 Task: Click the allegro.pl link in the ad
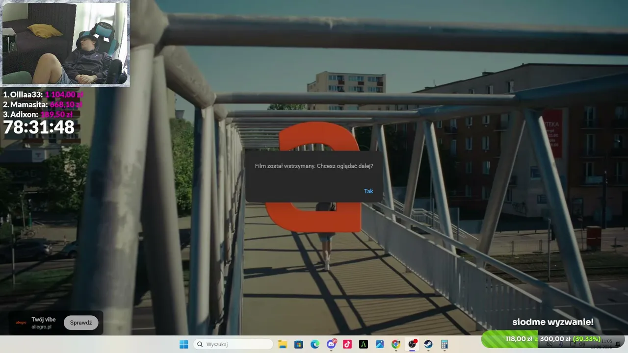[41, 327]
